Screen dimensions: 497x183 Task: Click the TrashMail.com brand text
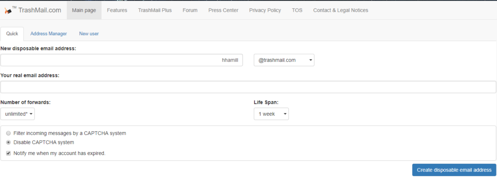coord(40,10)
